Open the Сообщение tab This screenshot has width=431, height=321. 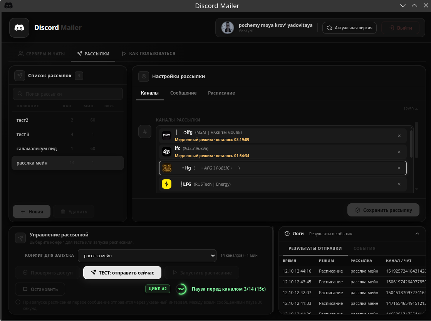pos(183,93)
